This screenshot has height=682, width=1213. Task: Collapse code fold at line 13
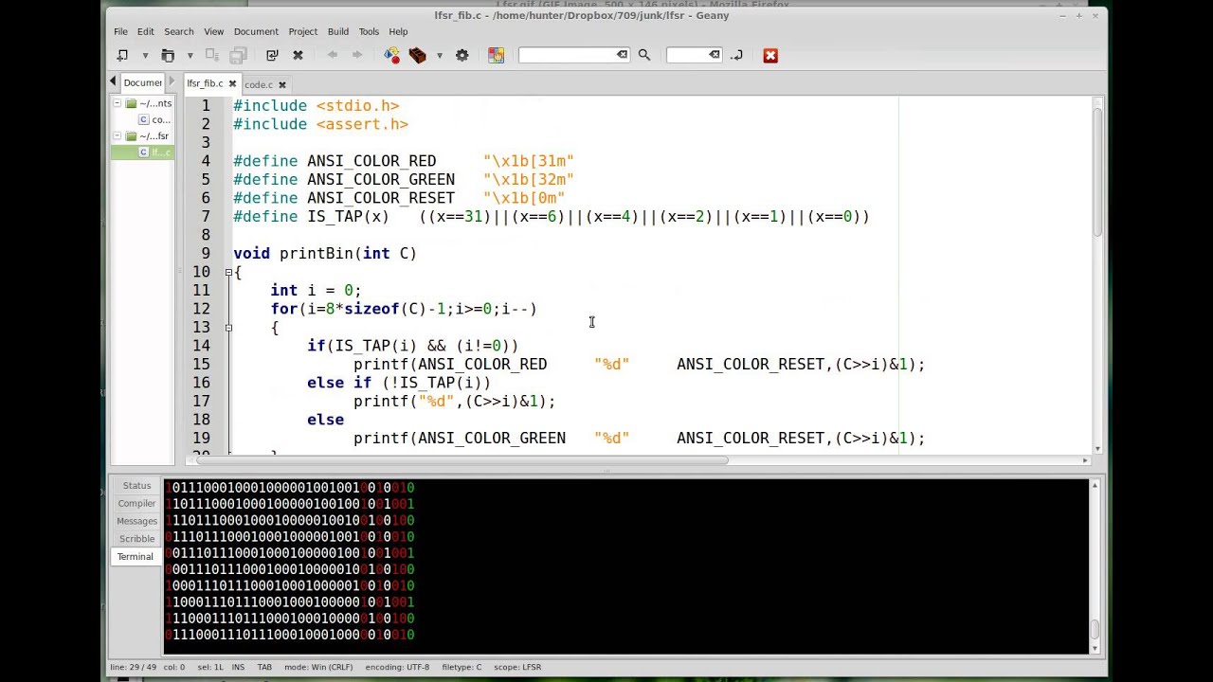228,328
